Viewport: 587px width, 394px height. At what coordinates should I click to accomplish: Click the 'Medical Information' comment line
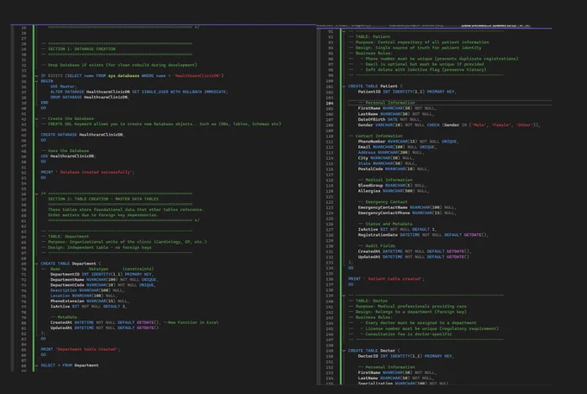tap(385, 180)
